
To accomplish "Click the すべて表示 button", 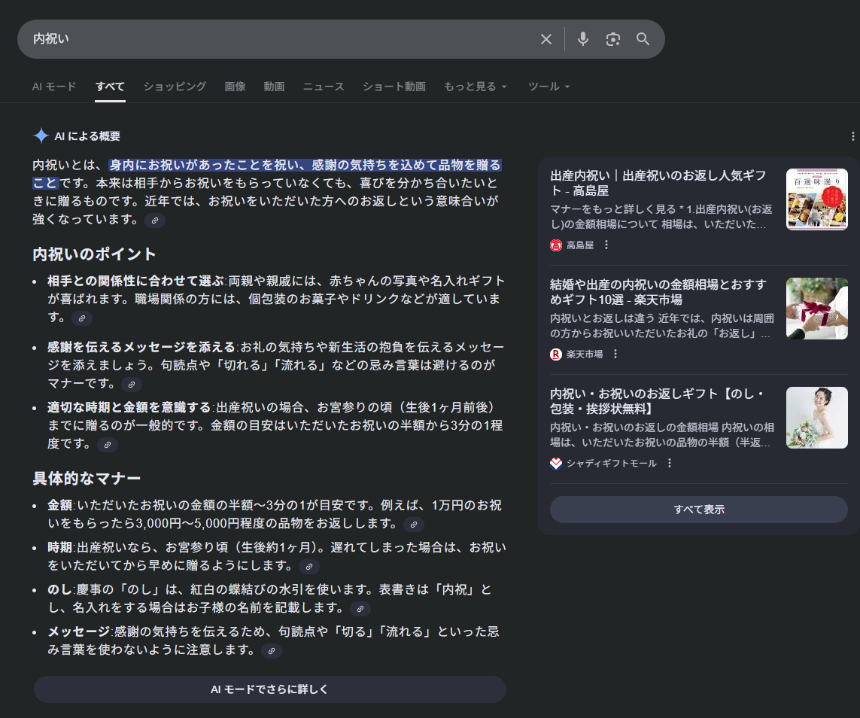I will 698,510.
